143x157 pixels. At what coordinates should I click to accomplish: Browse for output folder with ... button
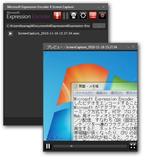pyautogui.click(x=99, y=26)
